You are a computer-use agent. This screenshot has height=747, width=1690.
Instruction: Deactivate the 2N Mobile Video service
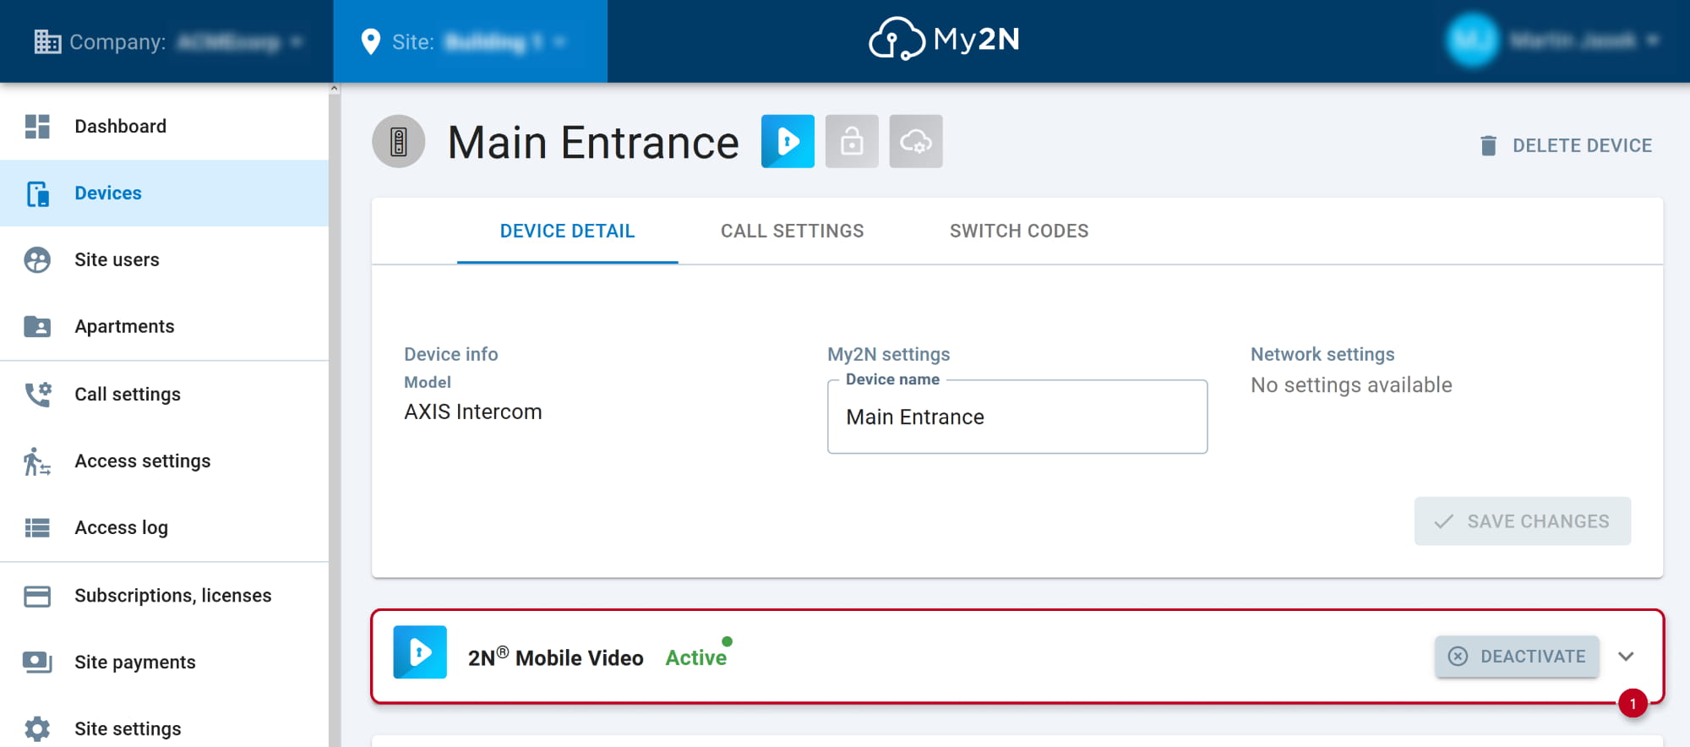tap(1517, 657)
